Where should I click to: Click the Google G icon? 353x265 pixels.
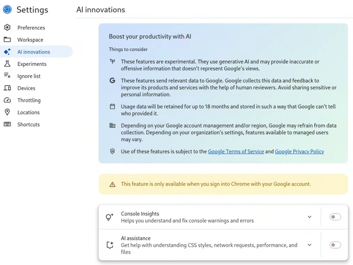112,80
